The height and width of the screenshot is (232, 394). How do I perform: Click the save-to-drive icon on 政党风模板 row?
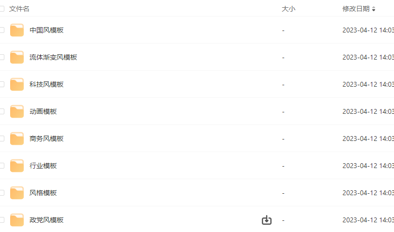coord(267,220)
